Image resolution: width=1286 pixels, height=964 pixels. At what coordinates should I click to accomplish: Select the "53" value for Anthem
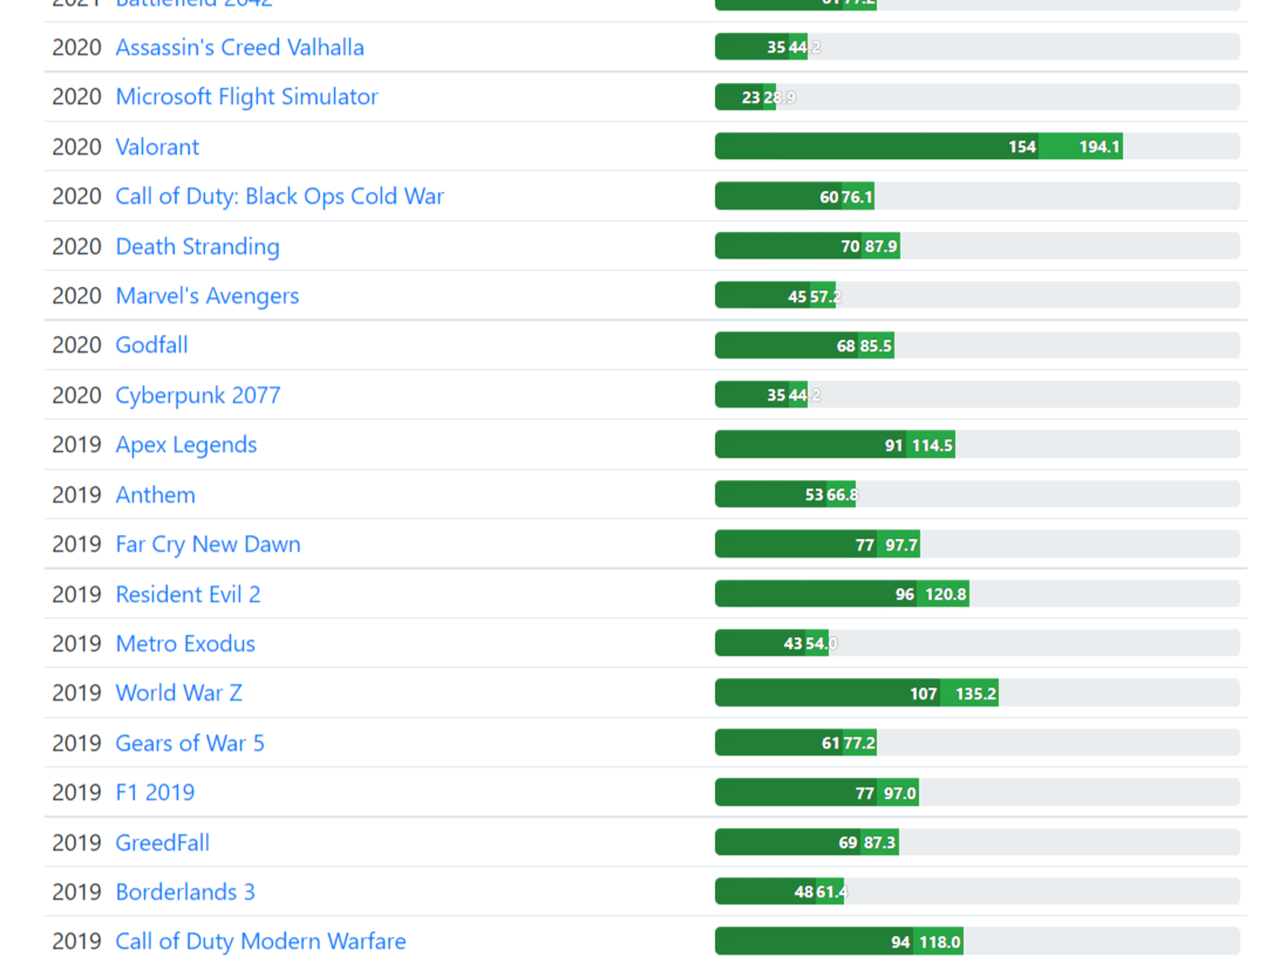(814, 495)
